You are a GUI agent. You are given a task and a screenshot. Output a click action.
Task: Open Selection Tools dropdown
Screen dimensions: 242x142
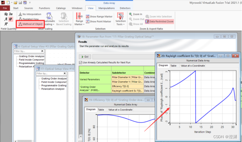tap(120, 19)
